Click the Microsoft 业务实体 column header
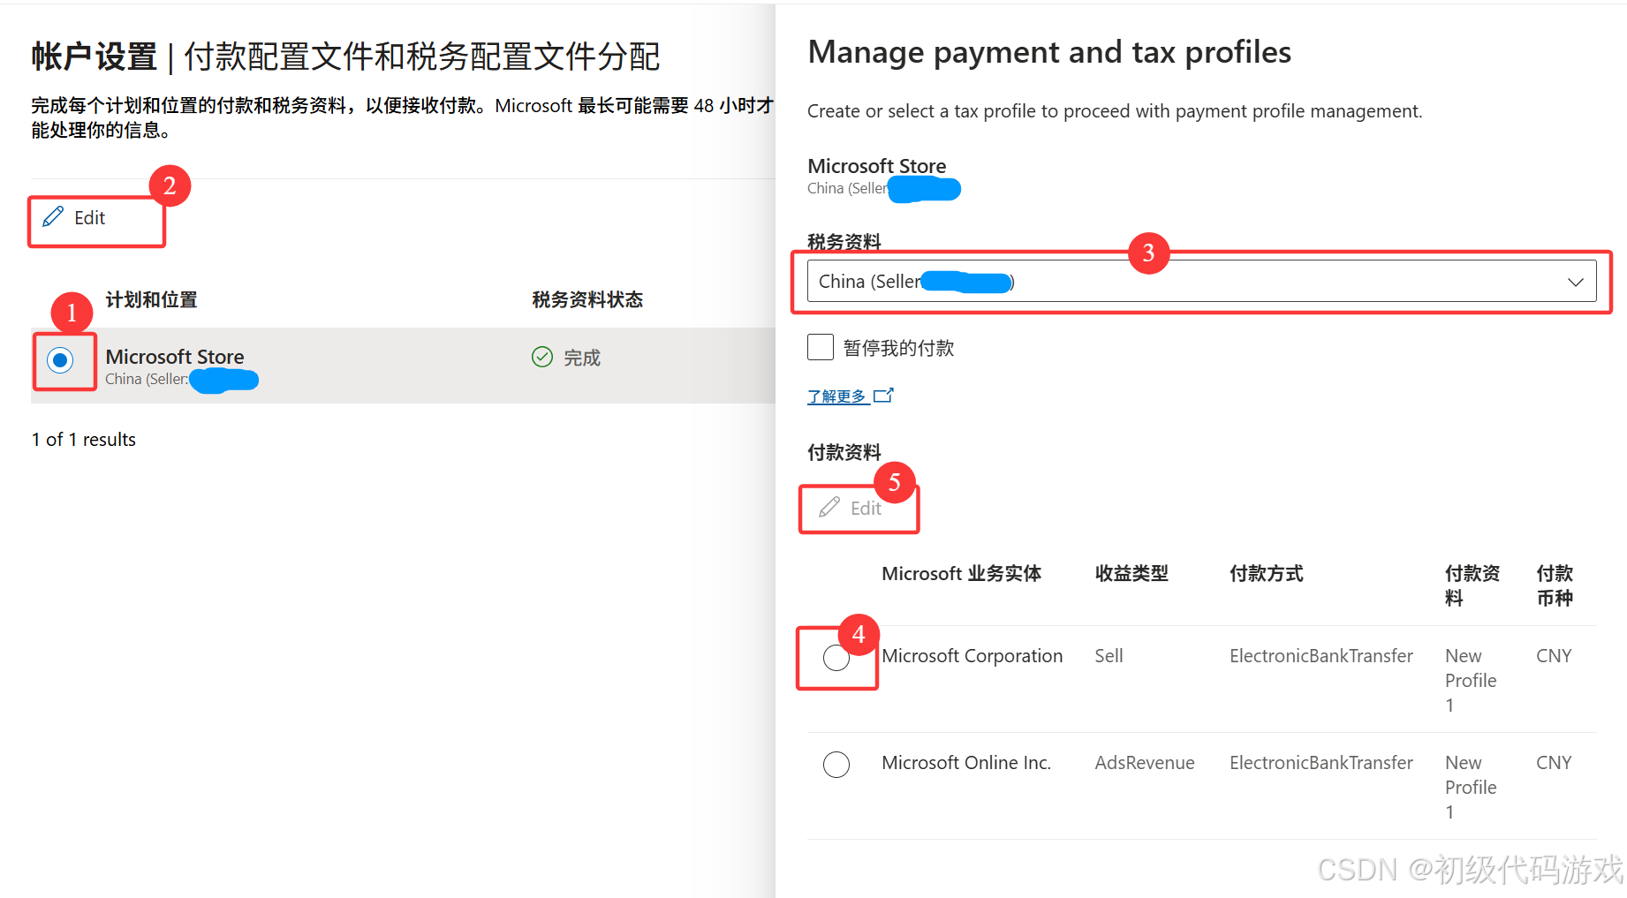The image size is (1627, 898). click(961, 573)
